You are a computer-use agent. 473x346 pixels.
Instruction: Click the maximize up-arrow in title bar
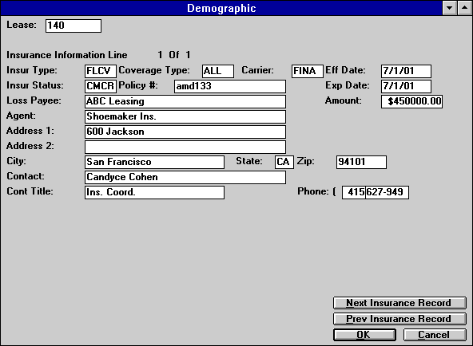click(x=464, y=8)
